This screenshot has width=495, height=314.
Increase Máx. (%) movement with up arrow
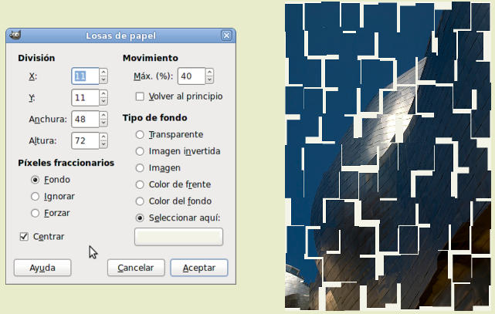coord(209,73)
